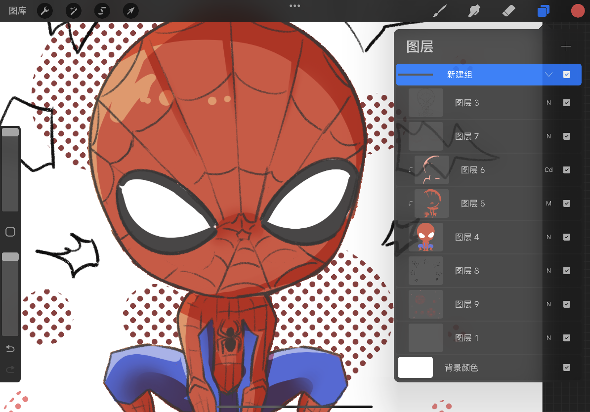
Task: Close the Layers panel icon
Action: point(544,11)
